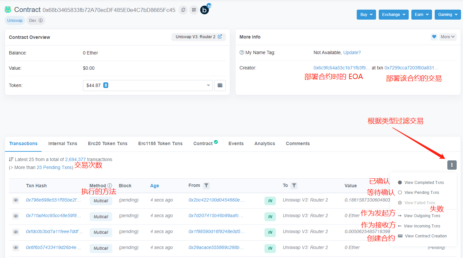
Task: Click the IN badge in 0x71fad4cc row
Action: click(270, 216)
